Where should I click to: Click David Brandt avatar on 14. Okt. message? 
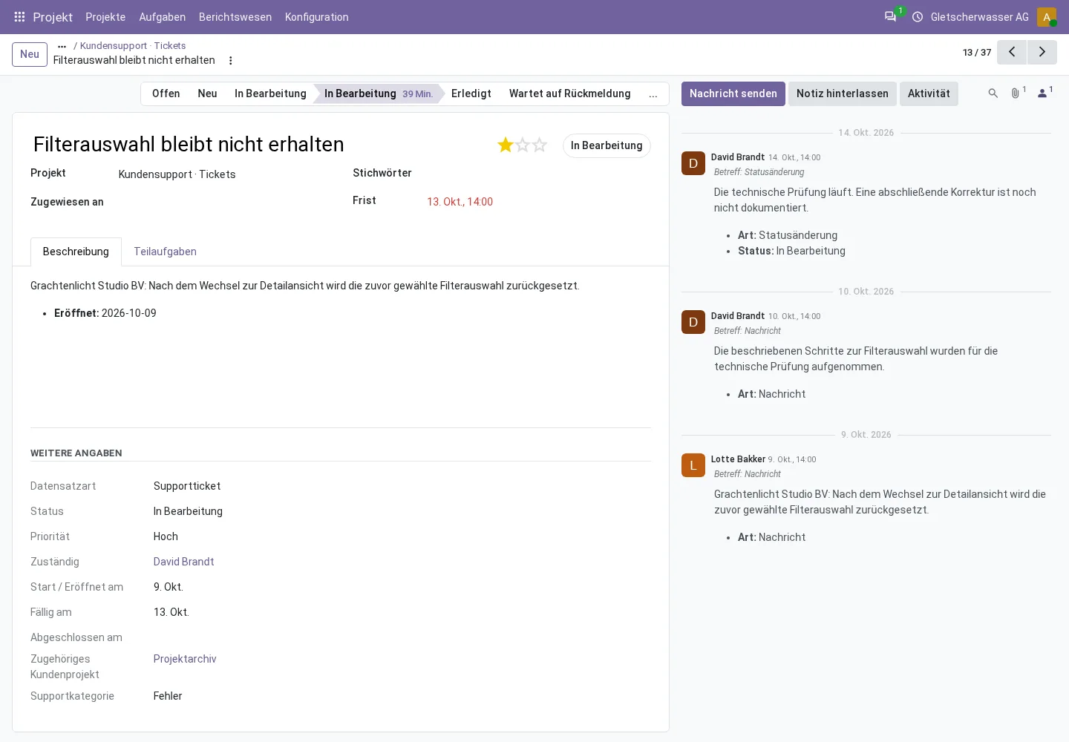693,163
